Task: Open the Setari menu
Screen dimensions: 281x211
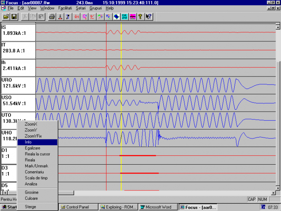Action: [x=81, y=8]
